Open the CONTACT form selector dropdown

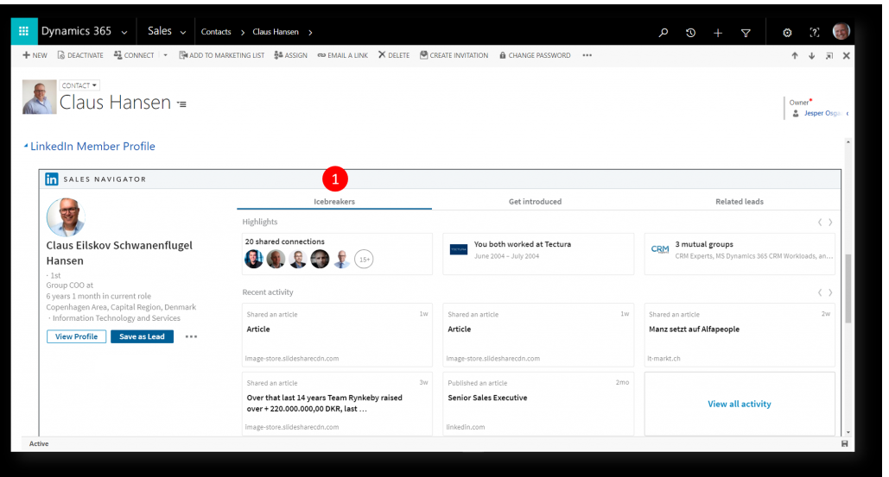click(79, 85)
